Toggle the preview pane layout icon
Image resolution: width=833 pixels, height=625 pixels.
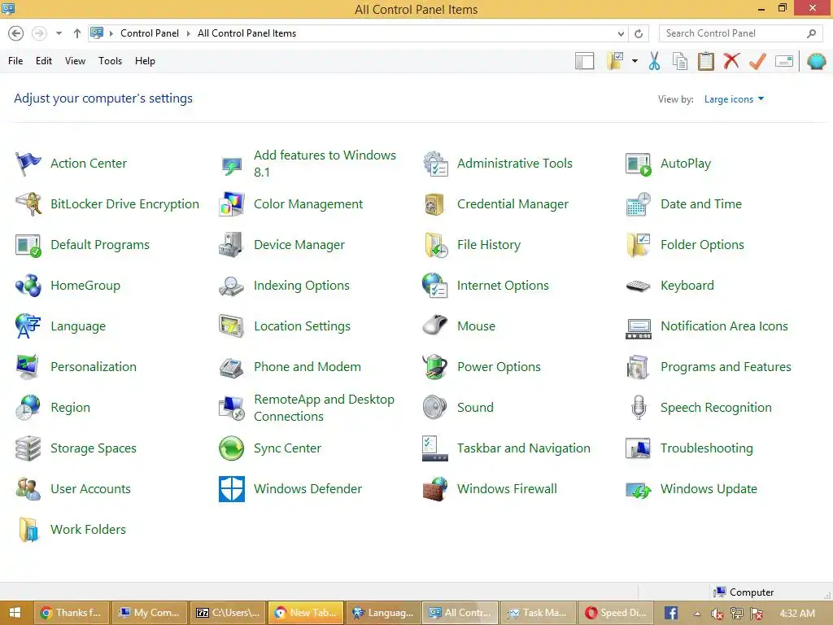[x=584, y=61]
